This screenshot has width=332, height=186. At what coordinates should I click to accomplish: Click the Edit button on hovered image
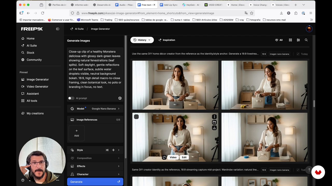184,157
